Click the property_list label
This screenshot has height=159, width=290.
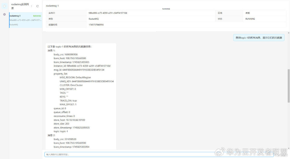click(61, 74)
